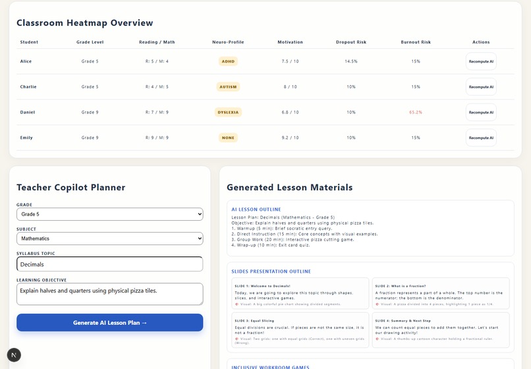Open Slide 3: Equal Slicing card
The height and width of the screenshot is (369, 531).
click(x=300, y=330)
